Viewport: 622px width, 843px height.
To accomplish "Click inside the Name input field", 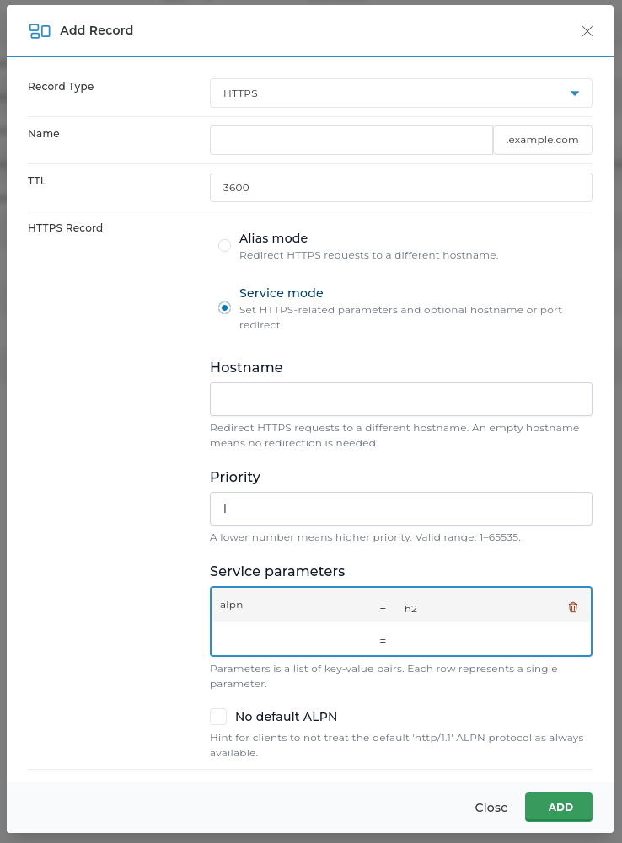I will pos(351,140).
